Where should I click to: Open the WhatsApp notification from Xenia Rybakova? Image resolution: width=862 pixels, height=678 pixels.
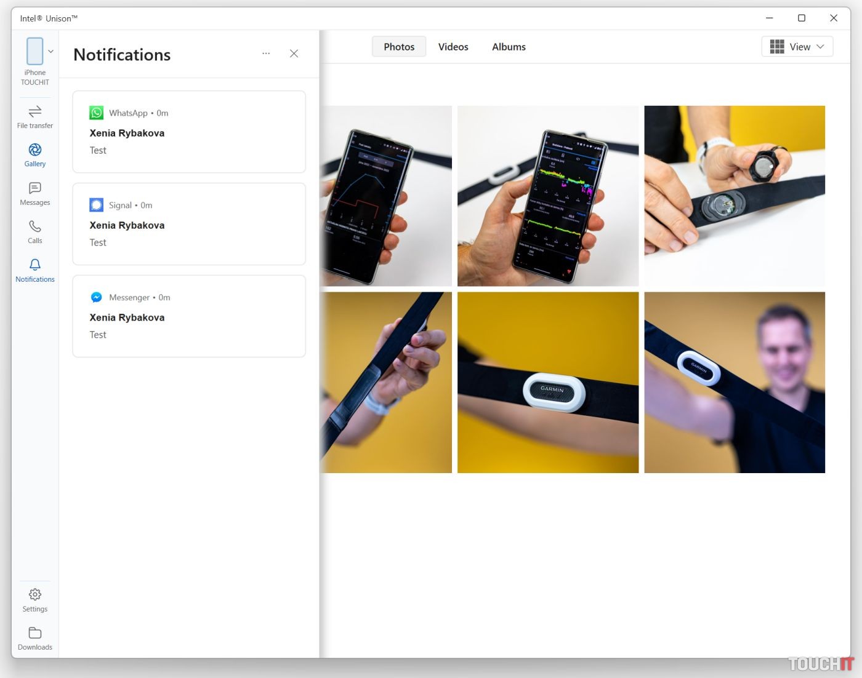189,132
